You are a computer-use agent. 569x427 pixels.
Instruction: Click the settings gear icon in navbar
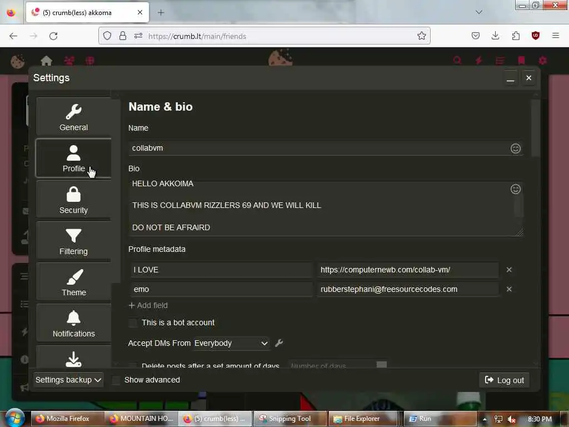(x=542, y=60)
